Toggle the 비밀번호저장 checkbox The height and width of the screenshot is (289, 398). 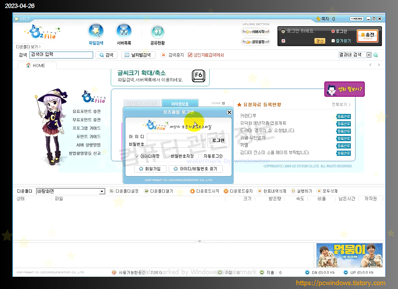[x=167, y=156]
